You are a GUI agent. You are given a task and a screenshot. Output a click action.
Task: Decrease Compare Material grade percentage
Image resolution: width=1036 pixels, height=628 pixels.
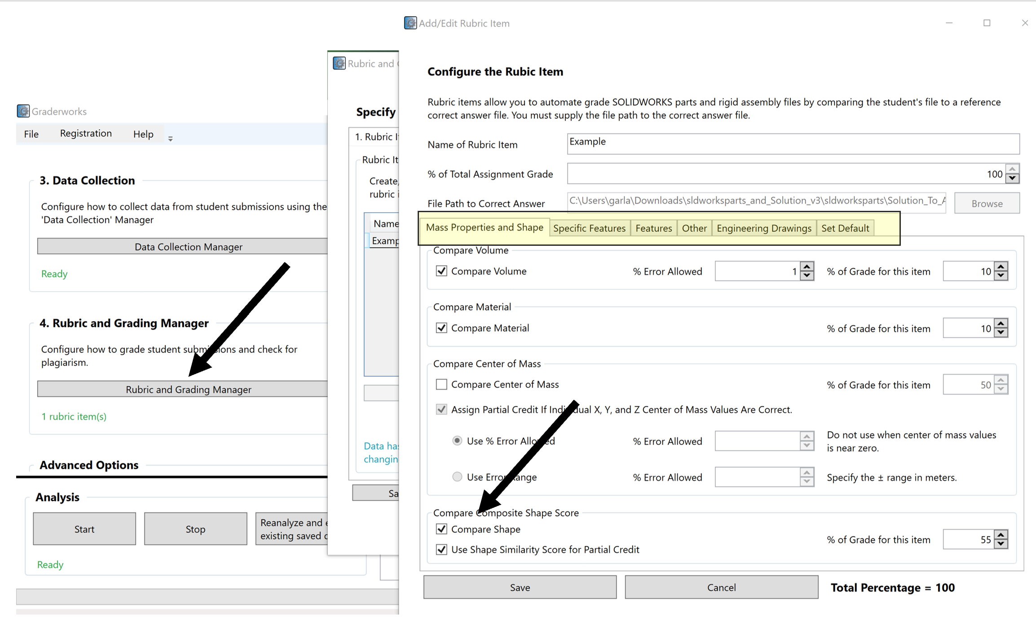[x=1001, y=332]
